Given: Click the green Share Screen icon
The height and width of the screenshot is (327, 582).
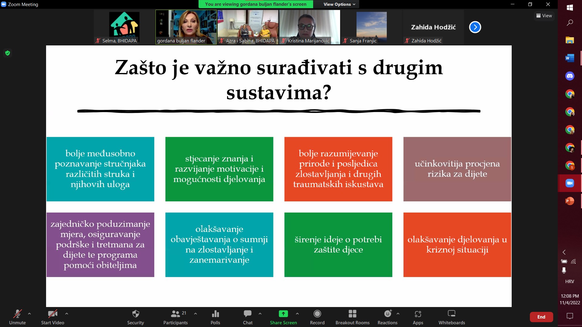Looking at the screenshot, I should (283, 314).
